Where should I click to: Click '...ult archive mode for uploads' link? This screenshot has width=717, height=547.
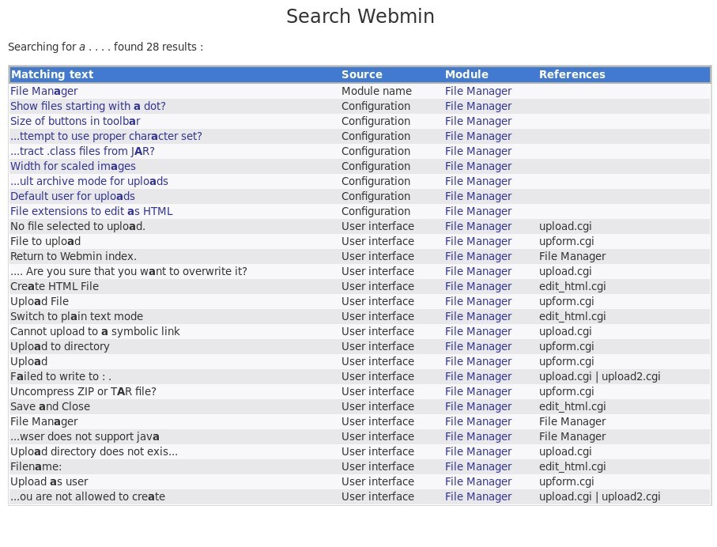(x=89, y=181)
